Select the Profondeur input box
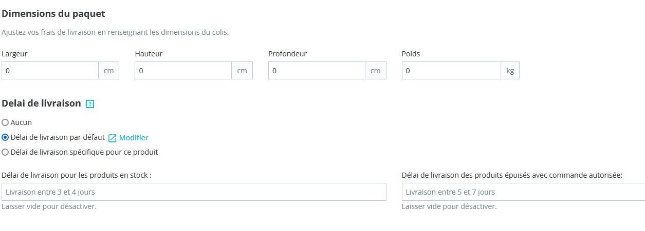This screenshot has height=231, width=645. (x=317, y=71)
